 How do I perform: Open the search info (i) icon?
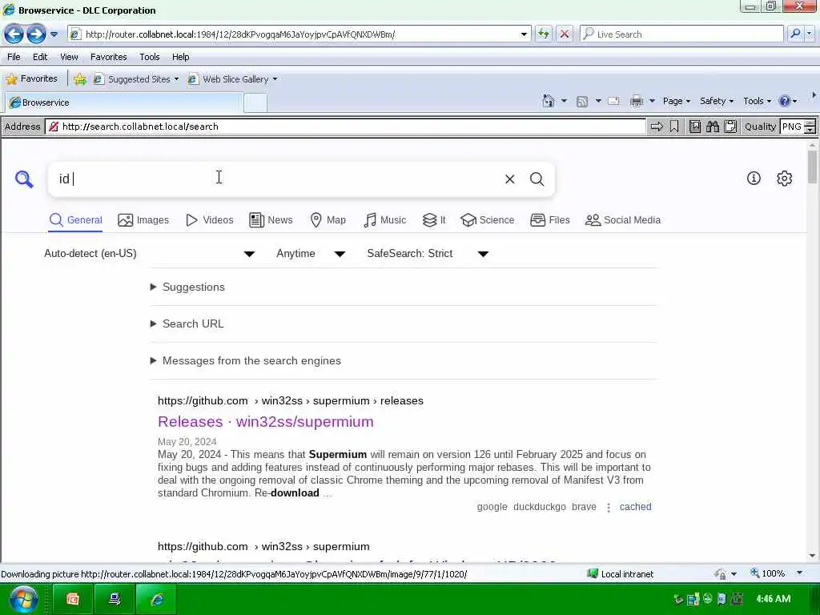tap(754, 179)
